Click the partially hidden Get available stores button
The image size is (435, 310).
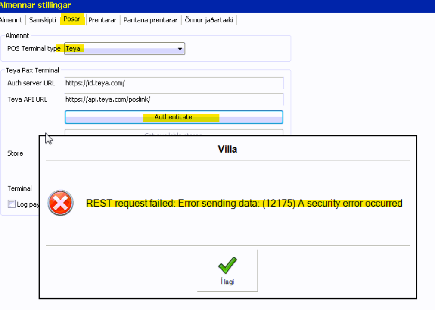click(174, 133)
